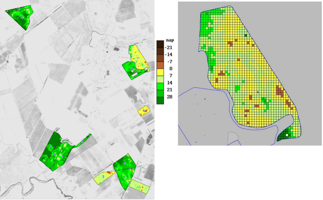
Task: Select field 1 at bottom right
Action: coord(140,187)
